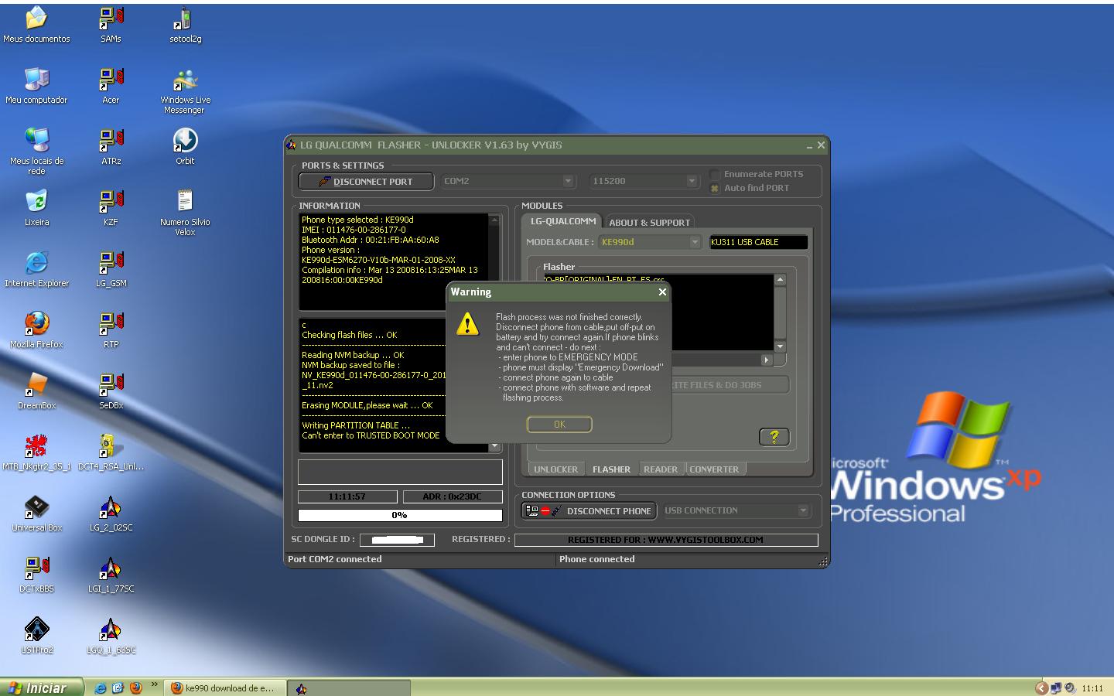Open Numero Silvio Velox text file
The image size is (1114, 696).
click(185, 213)
